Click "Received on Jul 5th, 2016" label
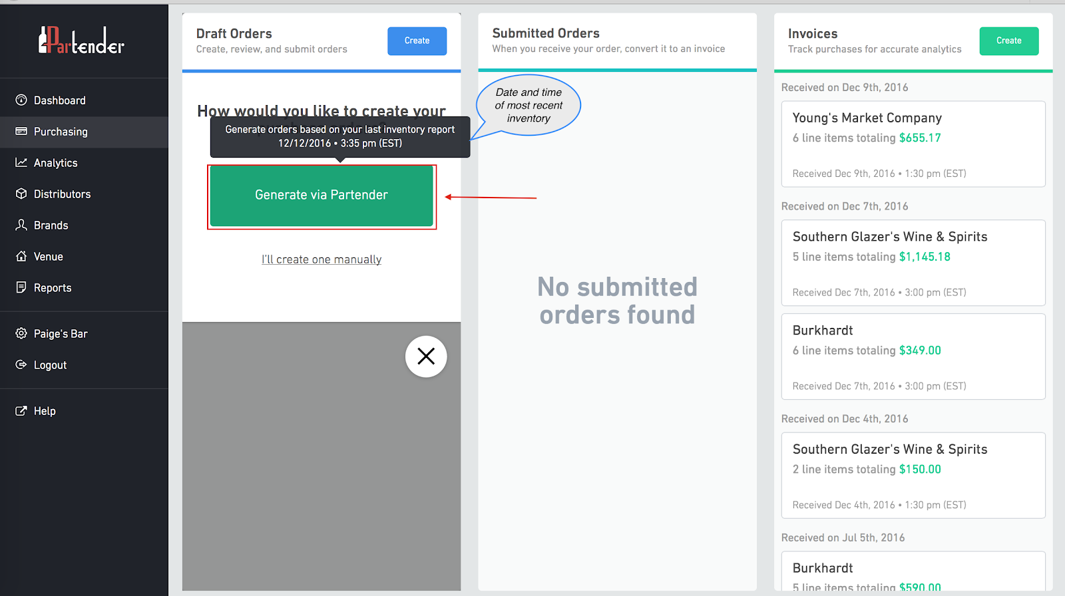This screenshot has width=1065, height=596. [843, 537]
